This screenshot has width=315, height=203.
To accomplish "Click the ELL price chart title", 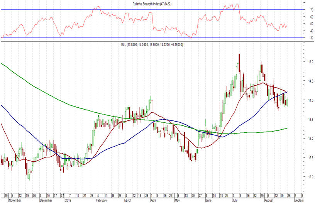I will (150, 45).
